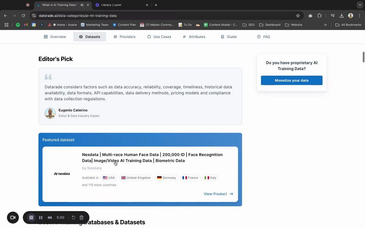Jump to the FAQ section

[263, 37]
